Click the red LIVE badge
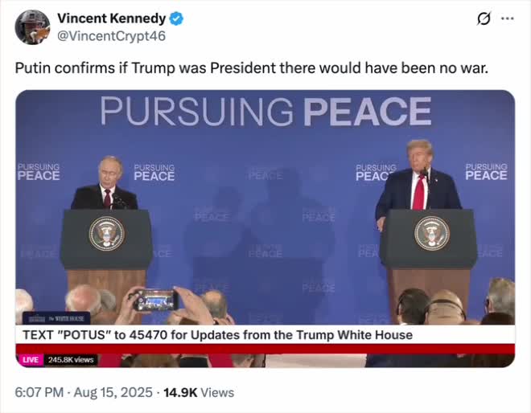The width and height of the screenshot is (531, 413). click(31, 360)
